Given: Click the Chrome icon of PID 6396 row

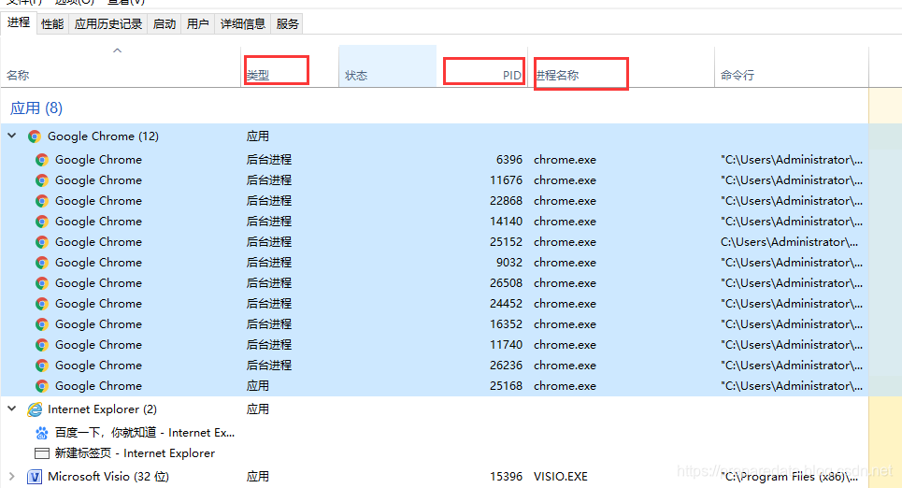Looking at the screenshot, I should coord(41,160).
